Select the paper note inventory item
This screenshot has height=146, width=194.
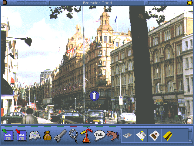tap(141, 135)
